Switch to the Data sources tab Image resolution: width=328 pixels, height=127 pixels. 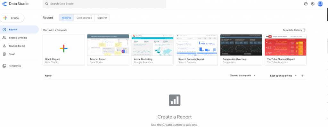pyautogui.click(x=84, y=18)
